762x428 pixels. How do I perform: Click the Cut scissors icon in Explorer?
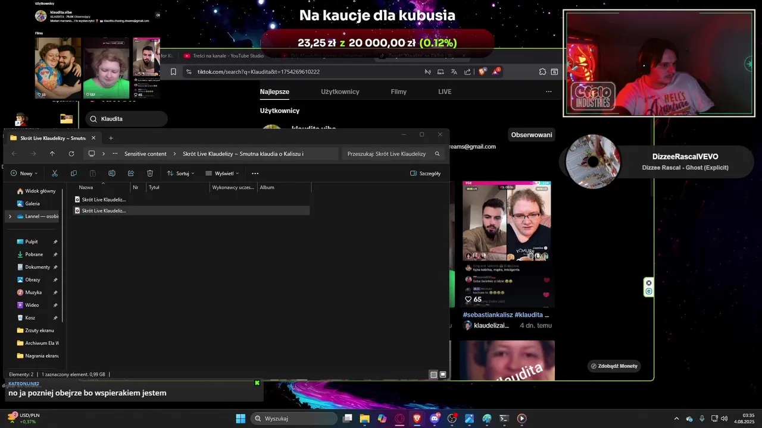click(x=54, y=174)
